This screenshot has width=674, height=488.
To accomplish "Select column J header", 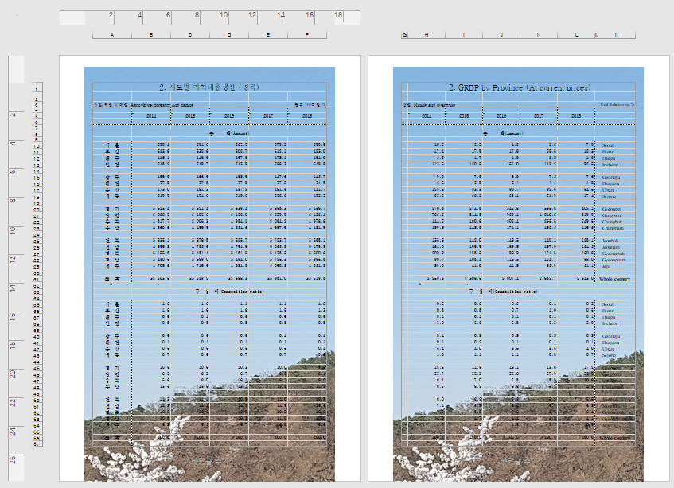I will tap(501, 35).
